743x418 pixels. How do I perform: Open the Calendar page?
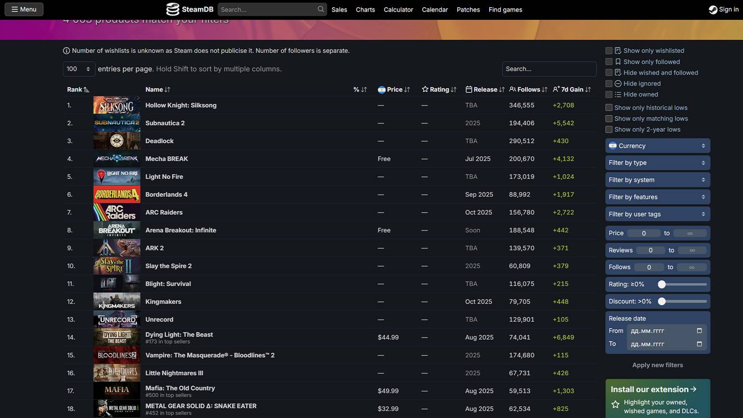click(435, 10)
